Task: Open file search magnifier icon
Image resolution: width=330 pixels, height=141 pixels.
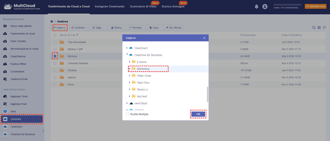Action: [313, 28]
